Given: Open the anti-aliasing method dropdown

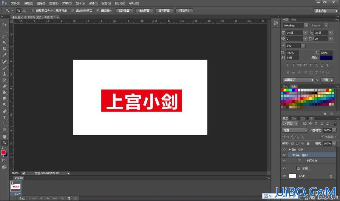Looking at the screenshot, I should tap(327, 80).
